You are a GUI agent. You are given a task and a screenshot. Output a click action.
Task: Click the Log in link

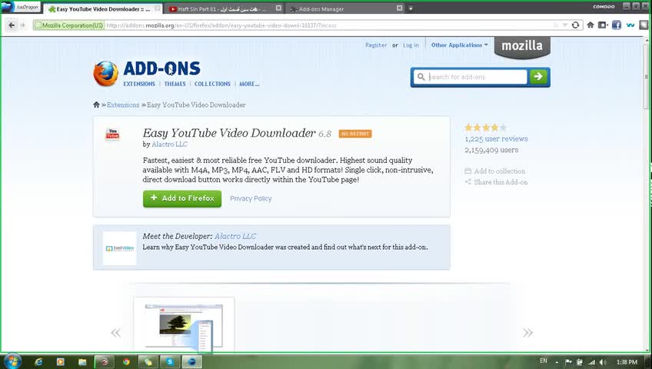[411, 45]
